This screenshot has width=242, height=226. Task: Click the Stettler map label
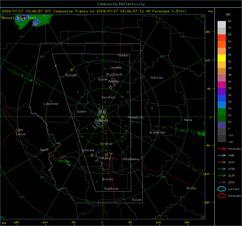[x=157, y=78]
